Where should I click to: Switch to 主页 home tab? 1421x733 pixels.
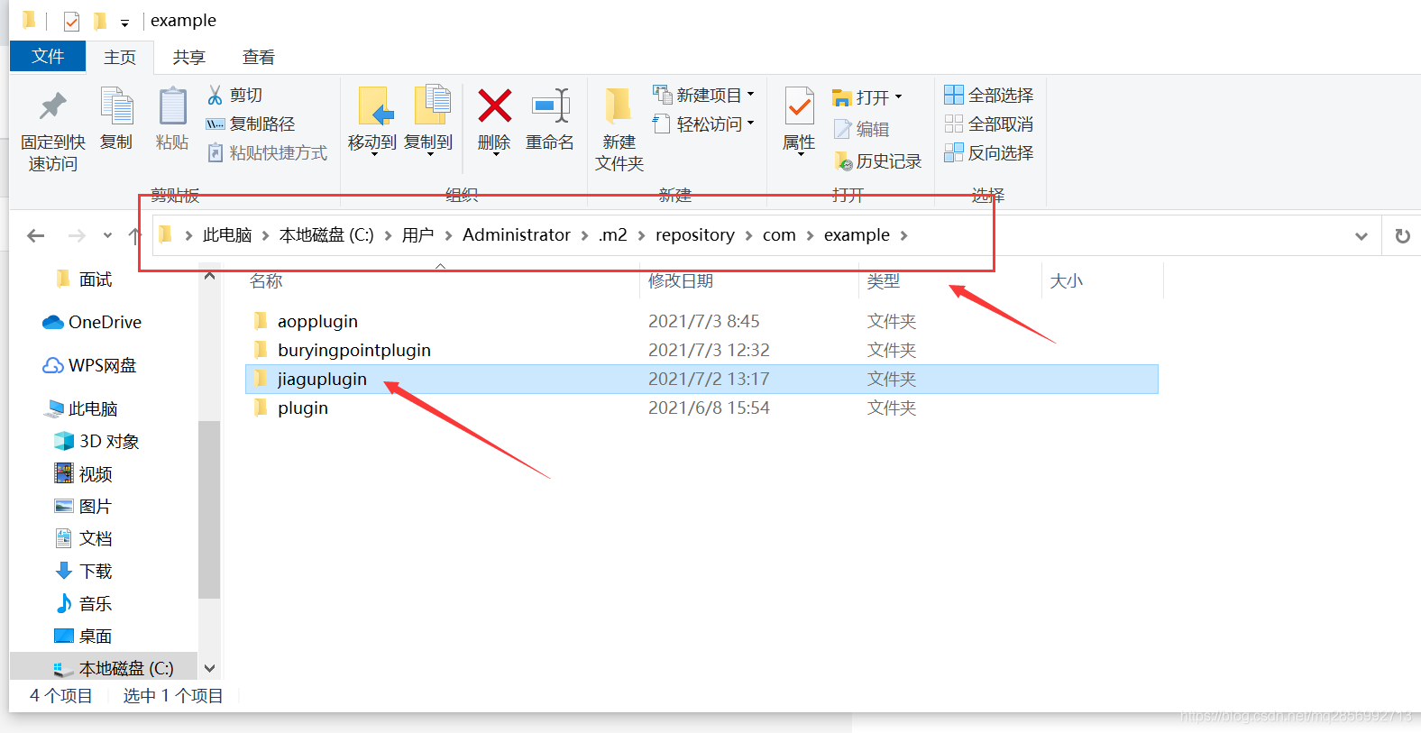tap(120, 57)
